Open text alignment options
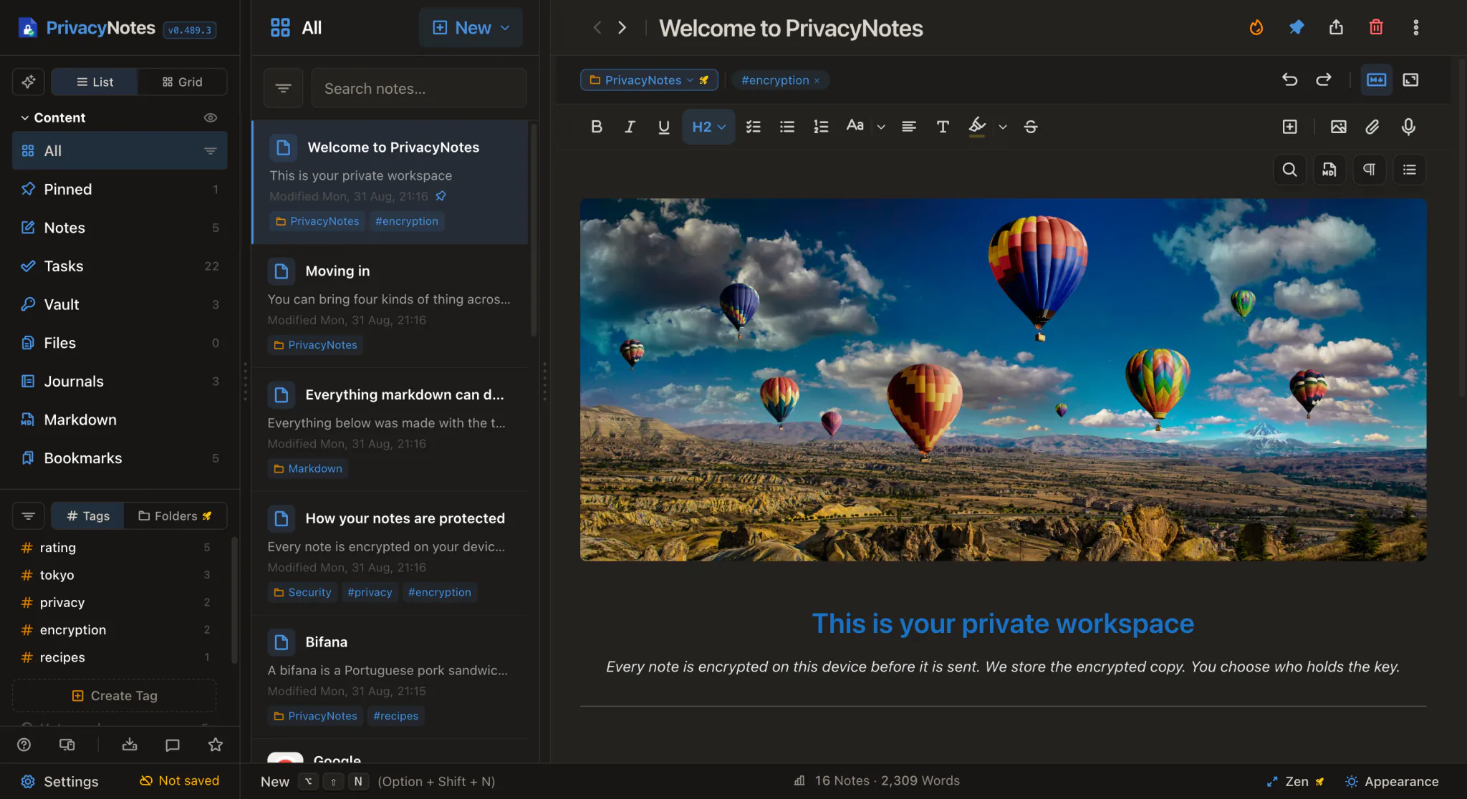This screenshot has height=799, width=1467. (909, 127)
